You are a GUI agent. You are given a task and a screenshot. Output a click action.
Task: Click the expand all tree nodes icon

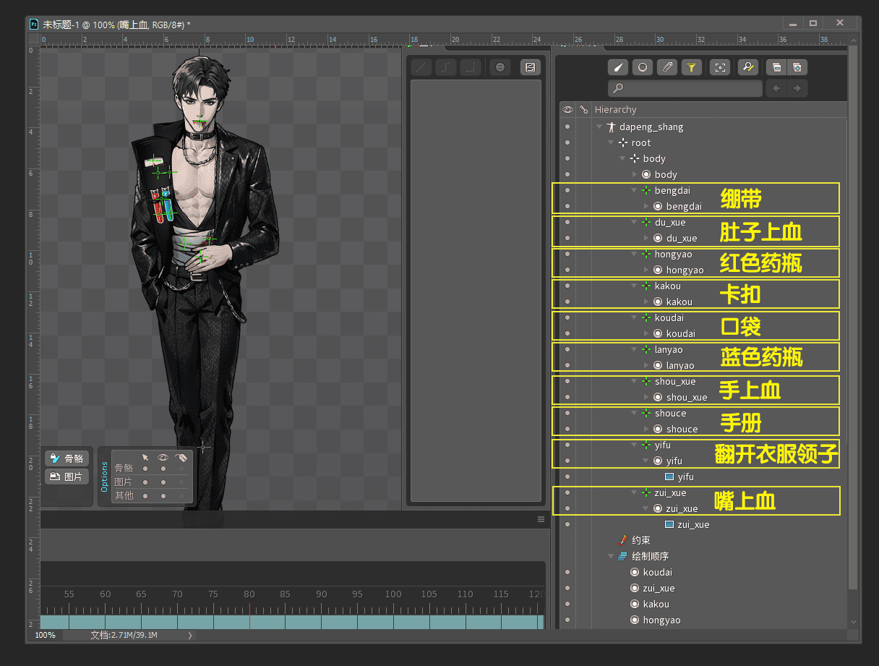797,67
